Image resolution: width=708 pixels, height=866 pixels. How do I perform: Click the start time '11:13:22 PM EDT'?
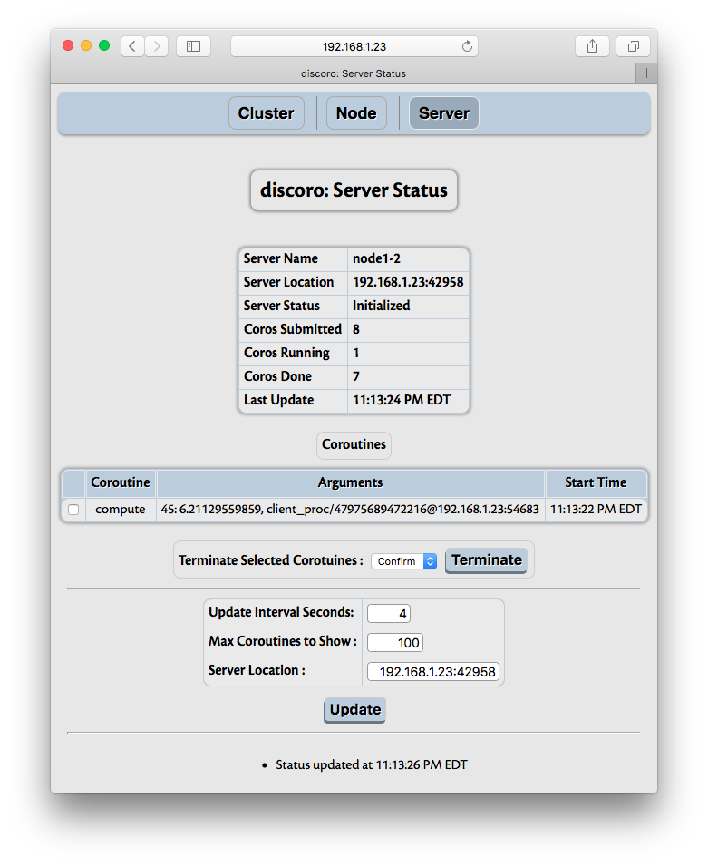[x=596, y=510]
